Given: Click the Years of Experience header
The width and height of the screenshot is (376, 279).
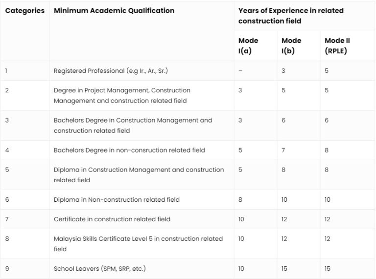Looking at the screenshot, I should (x=291, y=16).
